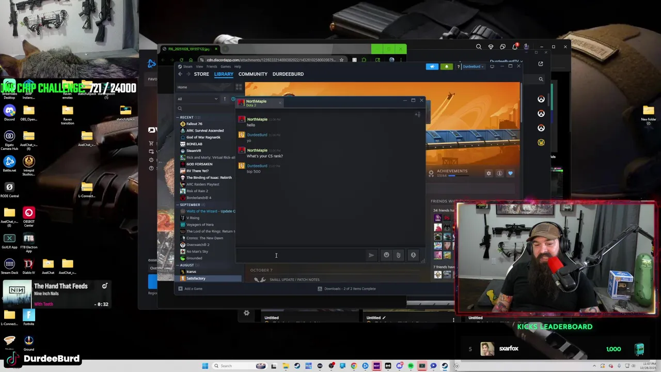
Task: Click Steam's back navigation arrow
Action: (180, 74)
